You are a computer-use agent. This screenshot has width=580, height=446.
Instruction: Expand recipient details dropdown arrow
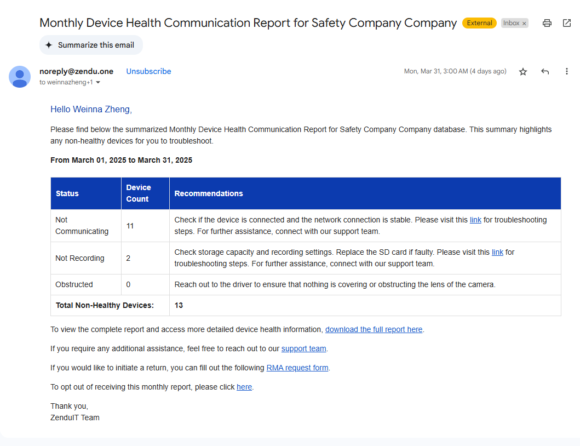pyautogui.click(x=98, y=83)
